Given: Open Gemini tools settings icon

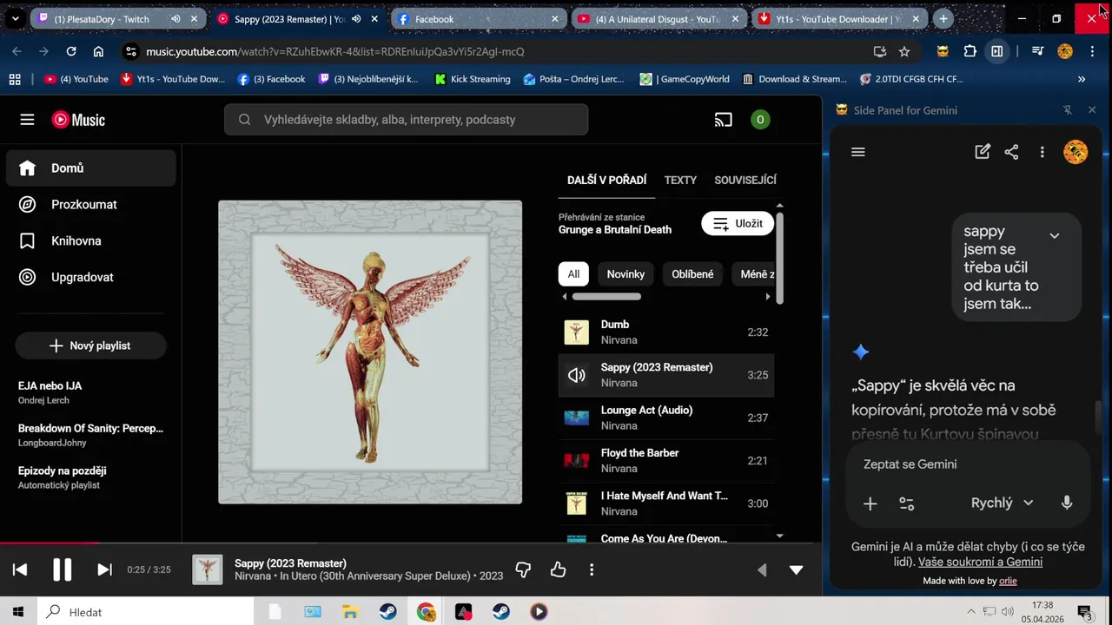Looking at the screenshot, I should tap(906, 503).
